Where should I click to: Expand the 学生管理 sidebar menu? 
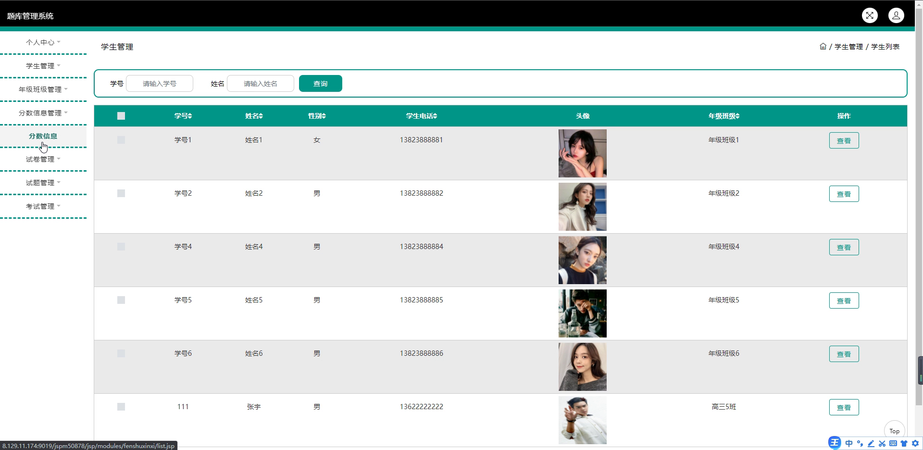[x=43, y=66]
